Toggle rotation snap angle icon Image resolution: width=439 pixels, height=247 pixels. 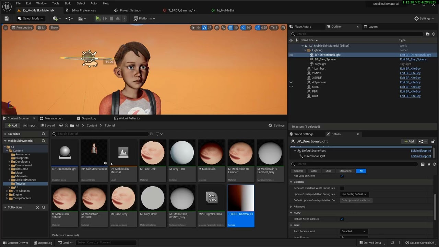(243, 28)
